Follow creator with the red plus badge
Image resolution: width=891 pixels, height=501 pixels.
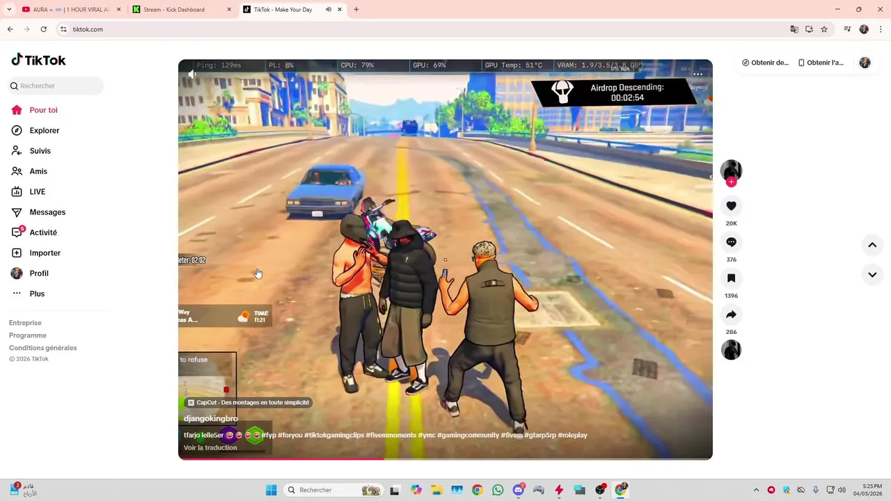click(731, 182)
